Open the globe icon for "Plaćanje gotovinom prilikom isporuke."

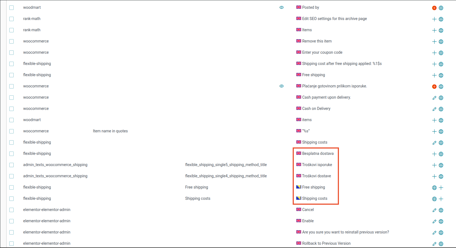tap(441, 87)
